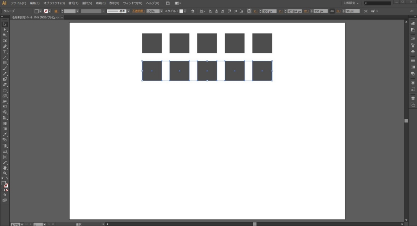This screenshot has height=226, width=417.
Task: Select the Line Segment tool
Action: [4, 57]
